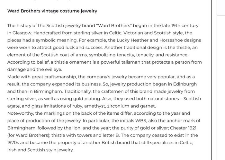Viewport: 225px width, 160px height.
Task: Click the word 'craftsmanship'
Action: (60, 77)
